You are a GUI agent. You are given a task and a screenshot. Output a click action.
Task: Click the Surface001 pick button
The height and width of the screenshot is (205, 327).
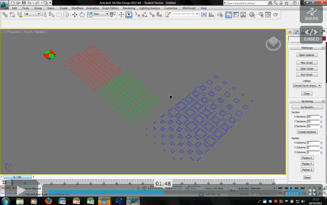coord(307,107)
